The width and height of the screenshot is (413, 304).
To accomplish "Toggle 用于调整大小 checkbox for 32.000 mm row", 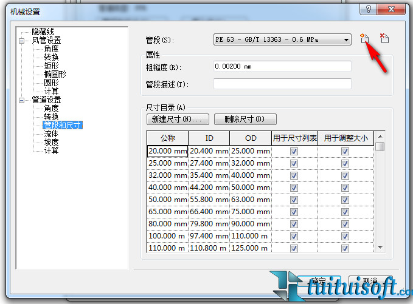I will [345, 175].
